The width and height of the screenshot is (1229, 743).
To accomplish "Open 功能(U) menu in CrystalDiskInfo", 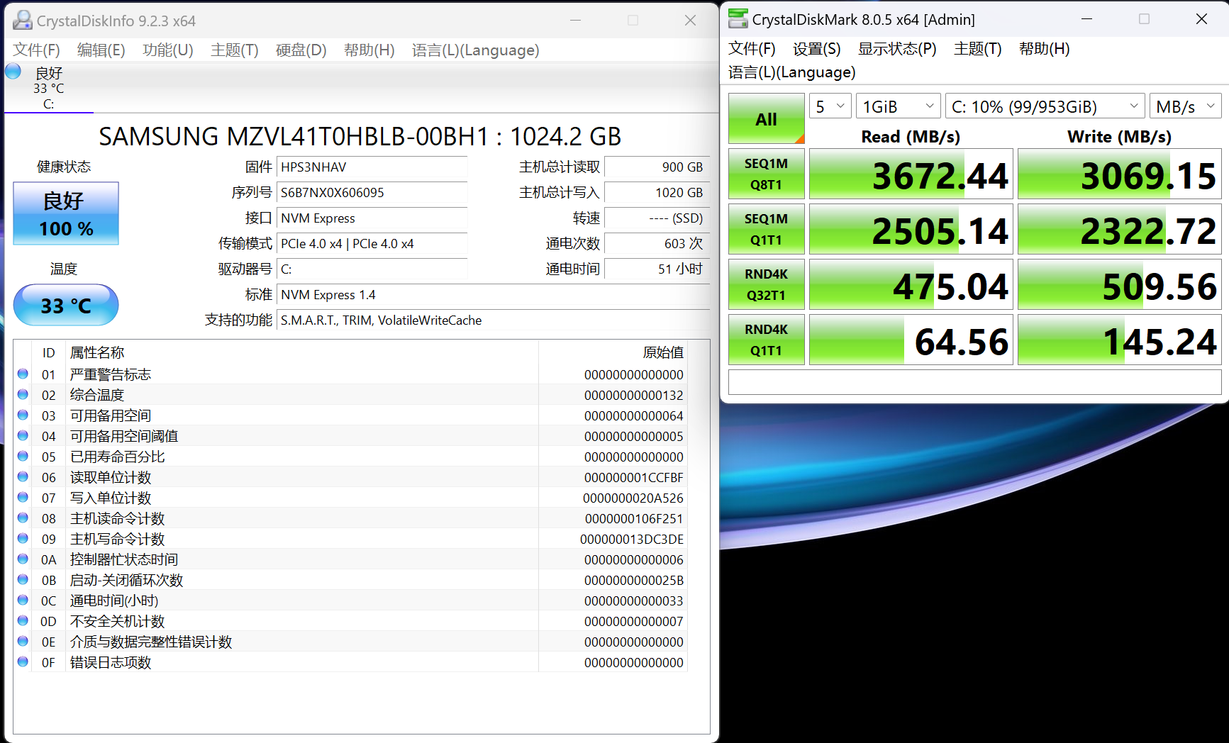I will coord(168,50).
